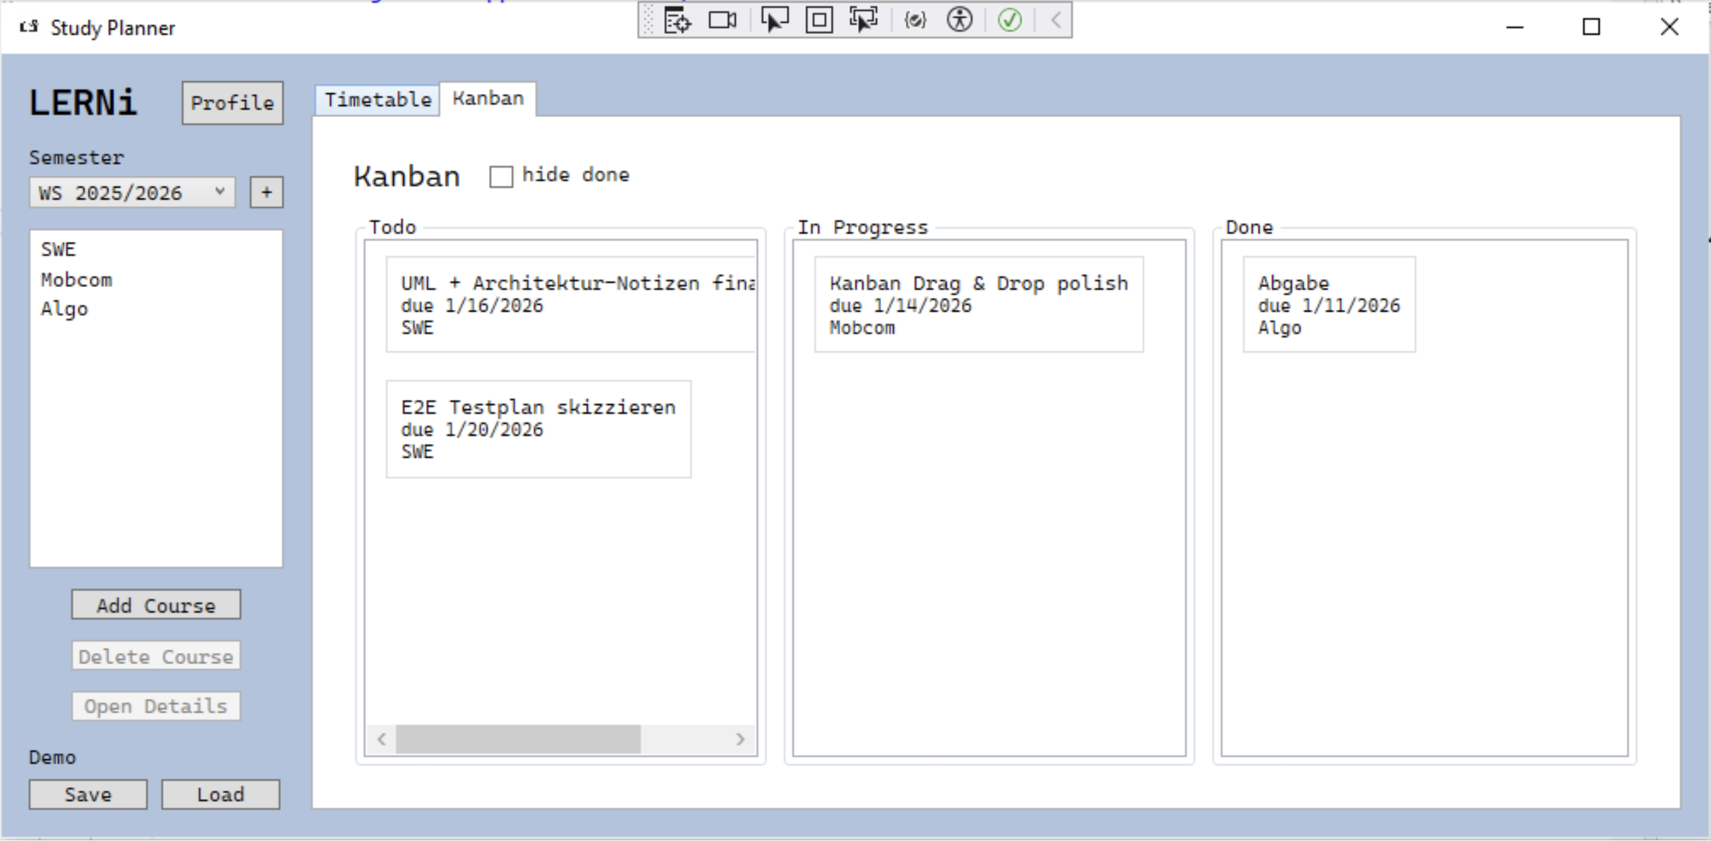
Task: Click the camera Live Preview icon
Action: coord(722,21)
